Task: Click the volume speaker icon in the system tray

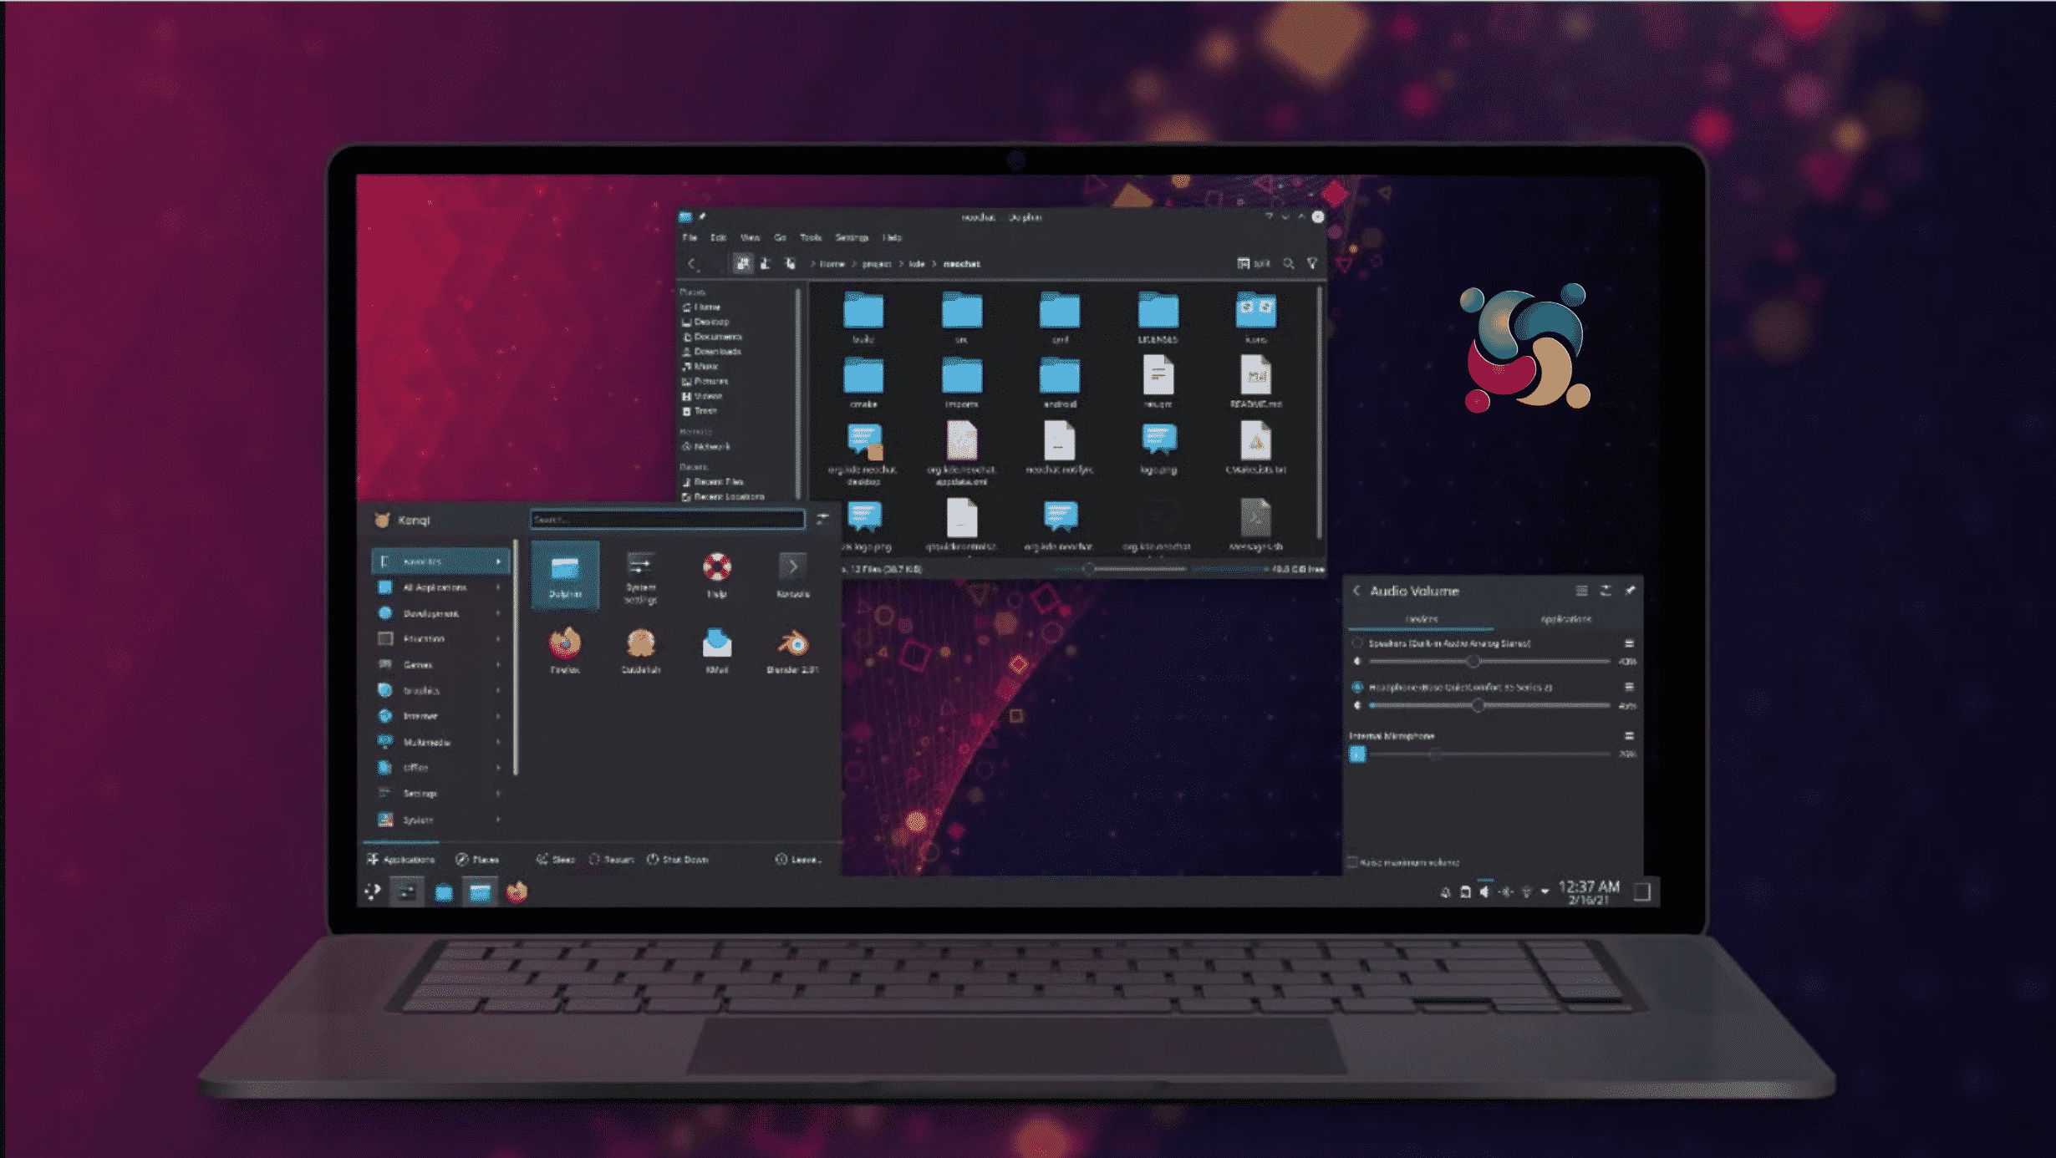Action: point(1485,891)
